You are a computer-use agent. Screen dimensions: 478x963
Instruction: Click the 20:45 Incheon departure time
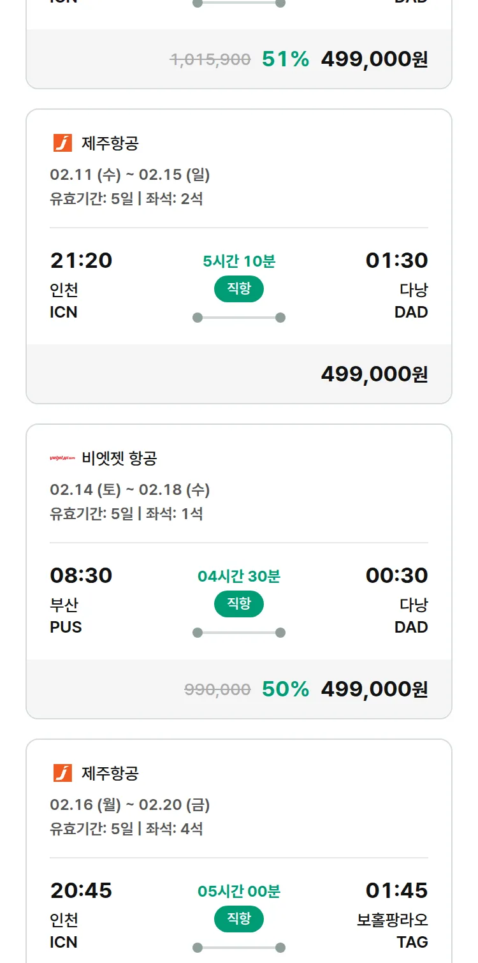pos(81,890)
